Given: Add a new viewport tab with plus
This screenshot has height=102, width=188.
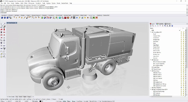Looking at the screenshot, I should click(33, 97).
